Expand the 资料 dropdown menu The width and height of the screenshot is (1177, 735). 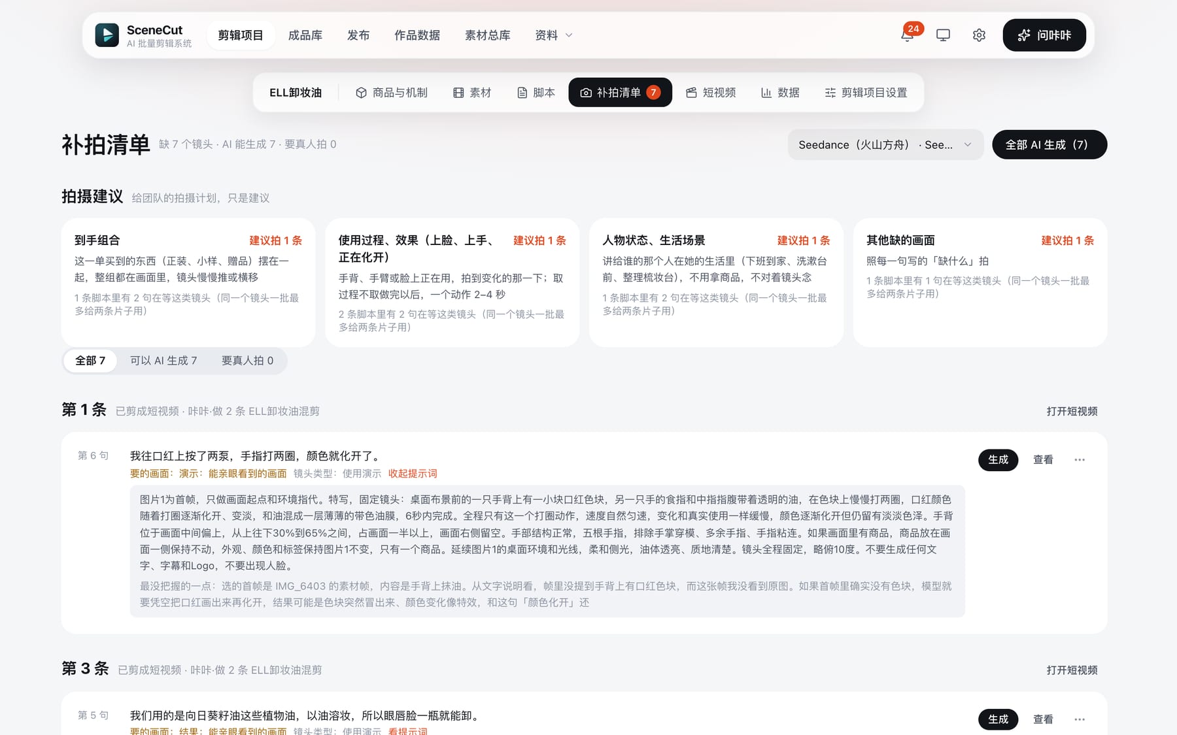554,35
